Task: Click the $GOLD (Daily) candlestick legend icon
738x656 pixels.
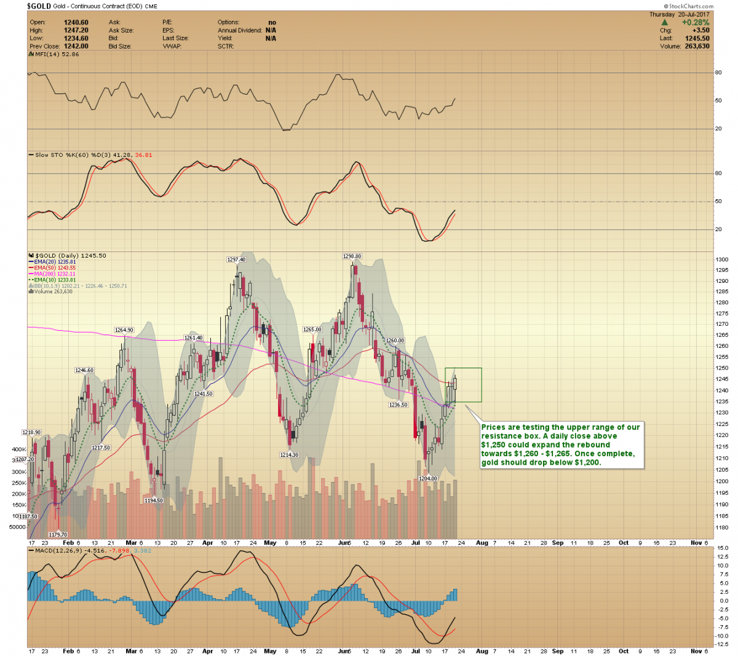Action: click(x=31, y=256)
